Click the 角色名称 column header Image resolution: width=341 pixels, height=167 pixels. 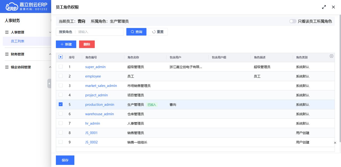tap(133, 57)
